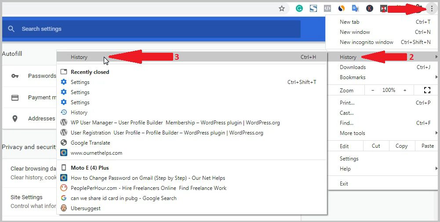
Task: Reopen the second Settings entry
Action: pyautogui.click(x=192, y=92)
